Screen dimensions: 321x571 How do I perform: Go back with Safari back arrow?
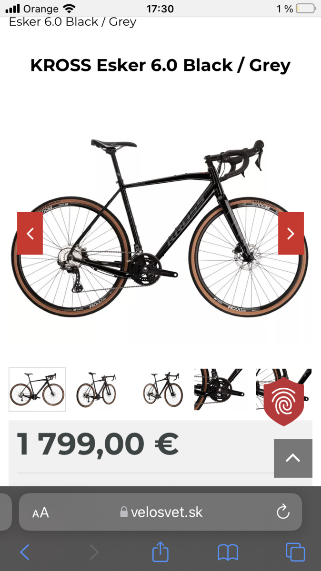point(25,552)
